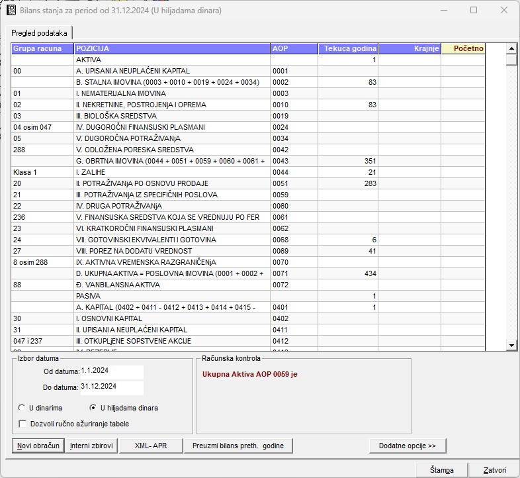Click 'Preuzmi bilans preth. godine' button

click(238, 446)
